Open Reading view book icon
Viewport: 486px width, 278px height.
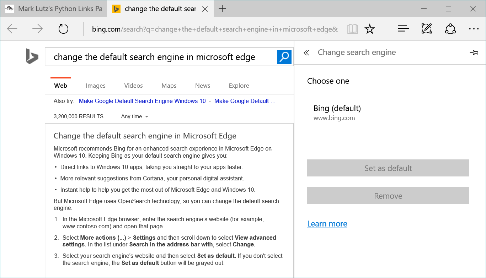[353, 29]
